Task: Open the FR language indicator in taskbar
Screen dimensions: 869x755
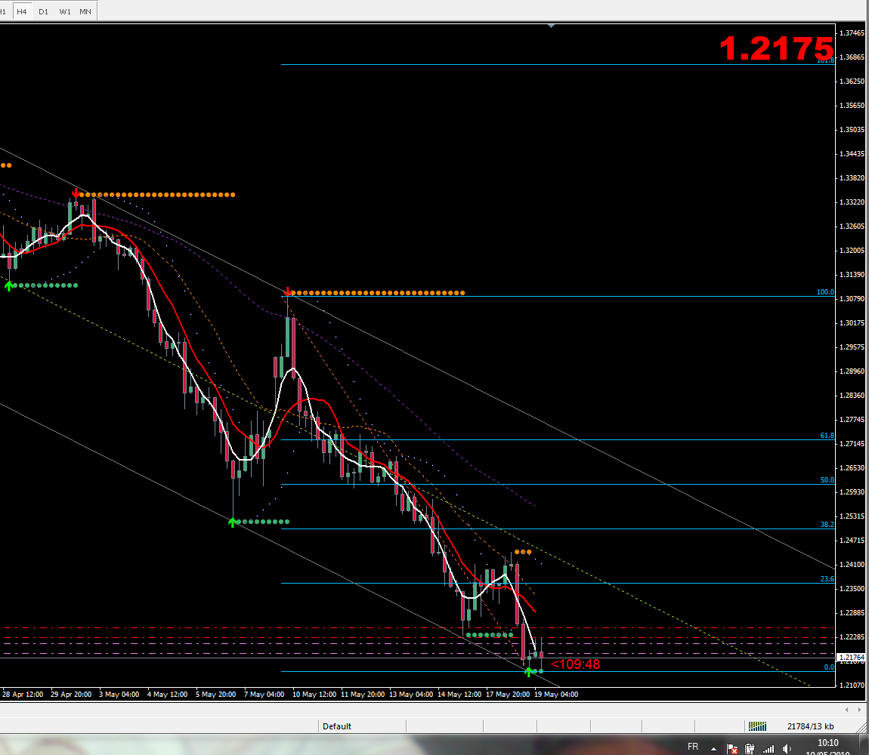Action: [x=693, y=747]
